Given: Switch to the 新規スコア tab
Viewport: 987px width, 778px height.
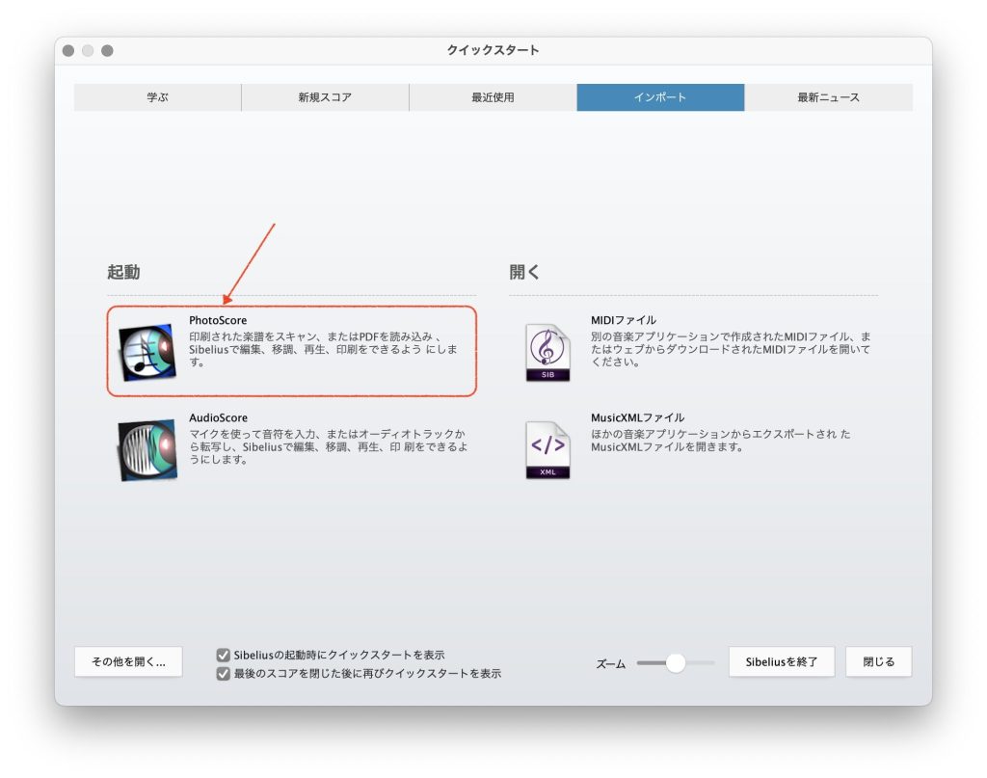Looking at the screenshot, I should [325, 97].
